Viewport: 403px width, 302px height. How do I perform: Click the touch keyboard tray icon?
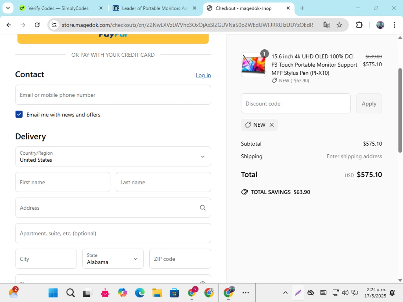click(x=323, y=293)
